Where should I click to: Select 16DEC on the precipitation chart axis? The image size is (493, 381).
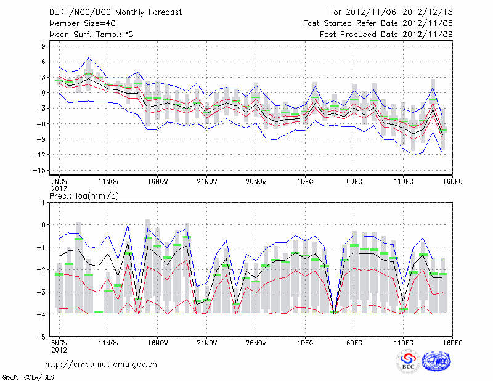(452, 342)
